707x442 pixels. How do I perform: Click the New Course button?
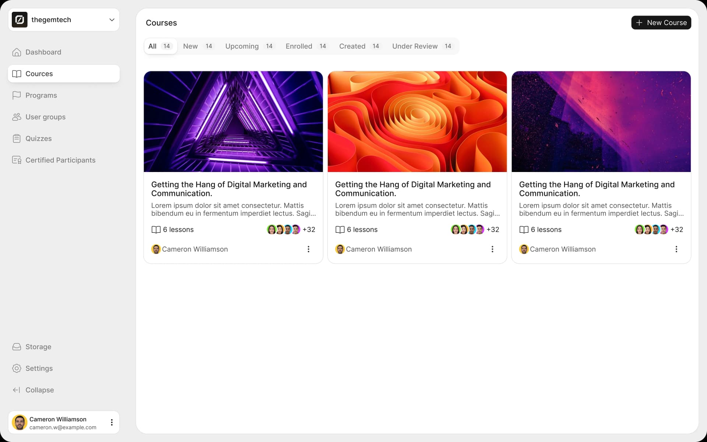661,23
